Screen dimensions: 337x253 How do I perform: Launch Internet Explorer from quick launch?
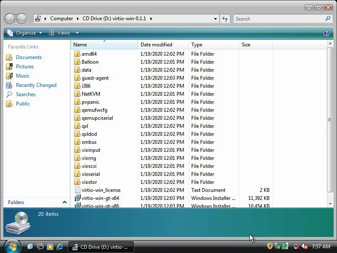click(60, 247)
